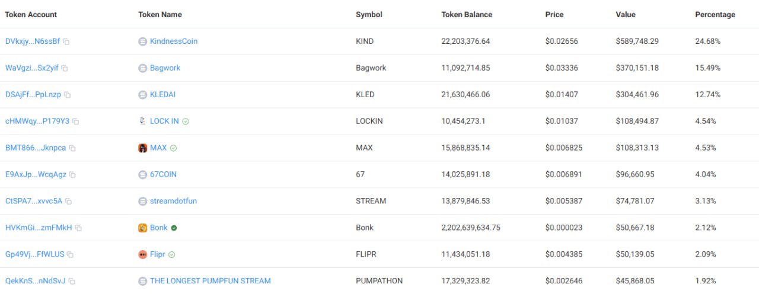This screenshot has height=294, width=759.
Task: Click the Percentage column header
Action: coord(715,15)
